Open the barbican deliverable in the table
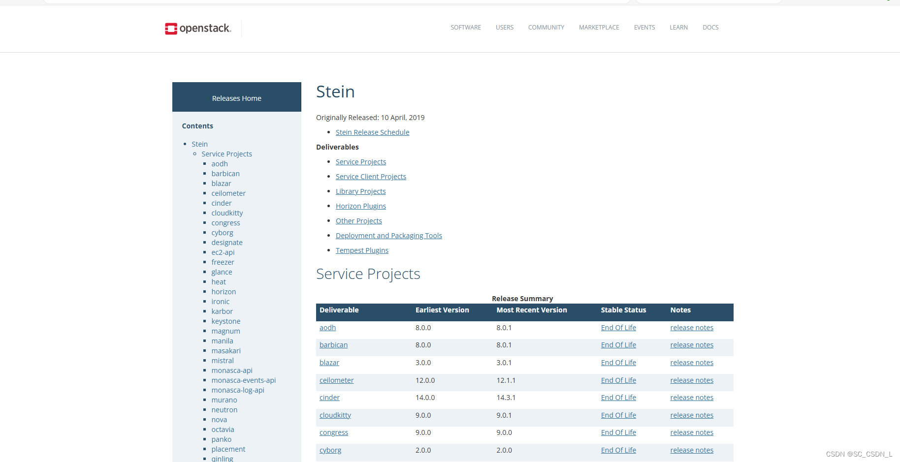 coord(333,345)
